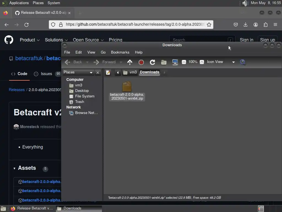Click the Releases breadcrumb link

17,90
